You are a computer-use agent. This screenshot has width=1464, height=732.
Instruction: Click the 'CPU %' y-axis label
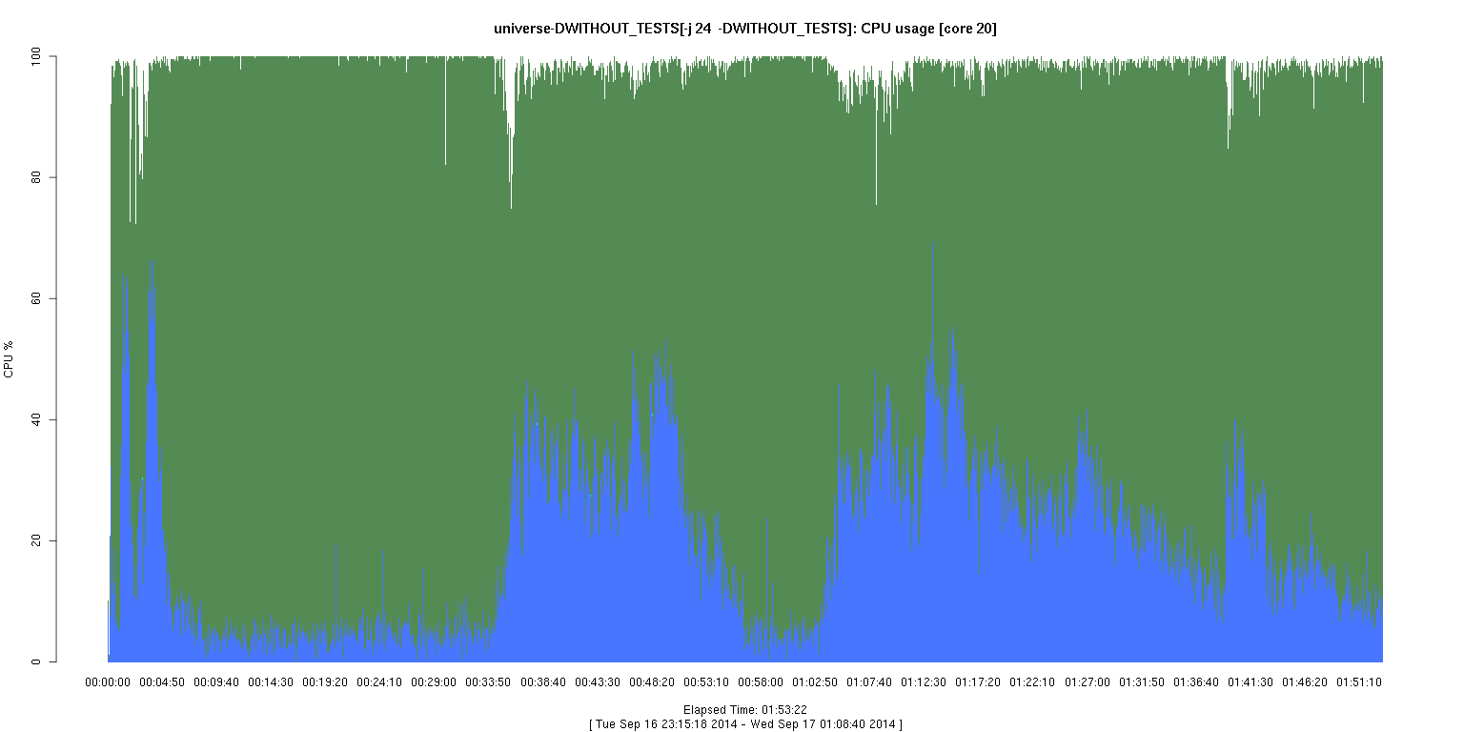(9, 359)
